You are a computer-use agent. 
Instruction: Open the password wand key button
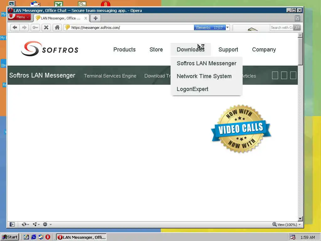click(35, 28)
